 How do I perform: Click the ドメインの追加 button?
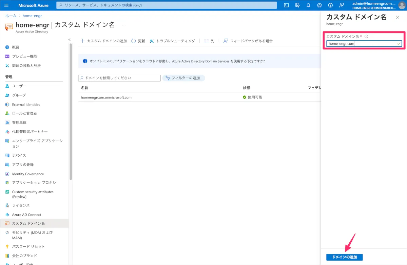click(x=344, y=257)
